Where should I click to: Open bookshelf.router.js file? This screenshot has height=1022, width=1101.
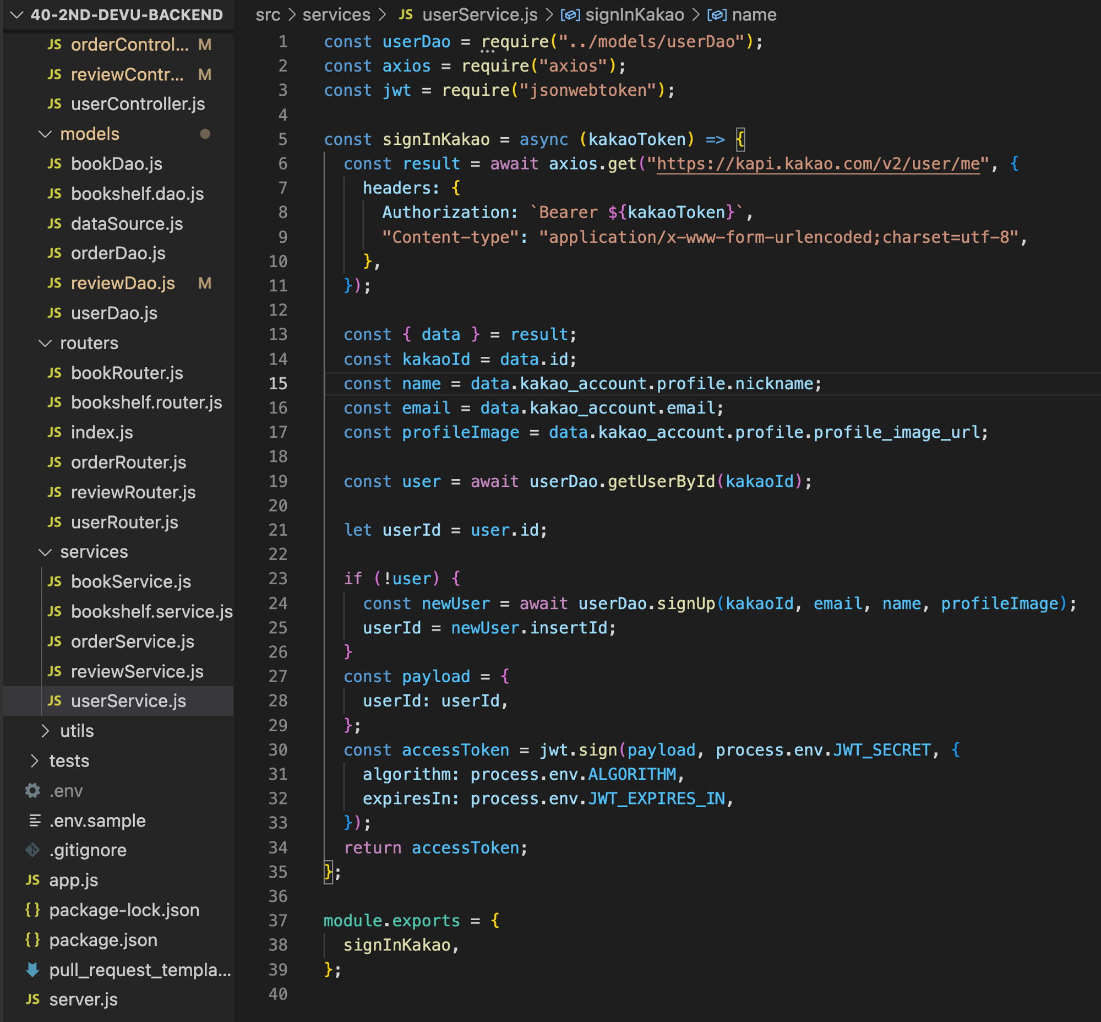[146, 403]
